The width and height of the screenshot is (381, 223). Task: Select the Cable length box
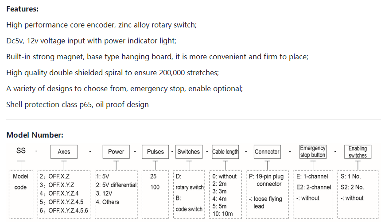point(225,152)
